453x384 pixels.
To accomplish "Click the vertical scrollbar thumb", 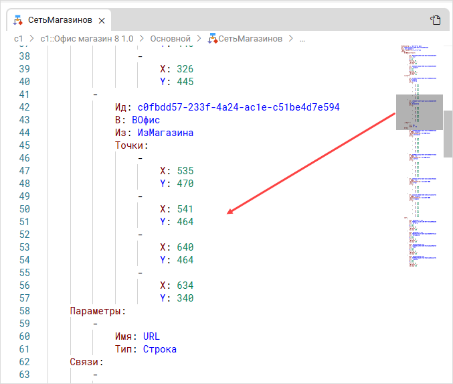I will point(448,133).
